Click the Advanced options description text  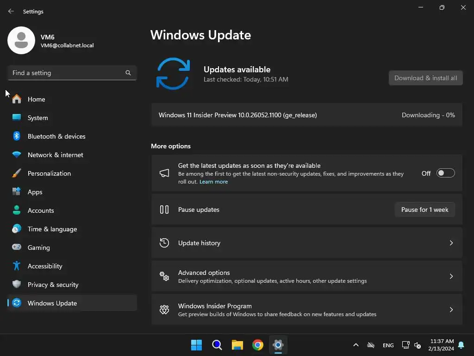tap(272, 281)
